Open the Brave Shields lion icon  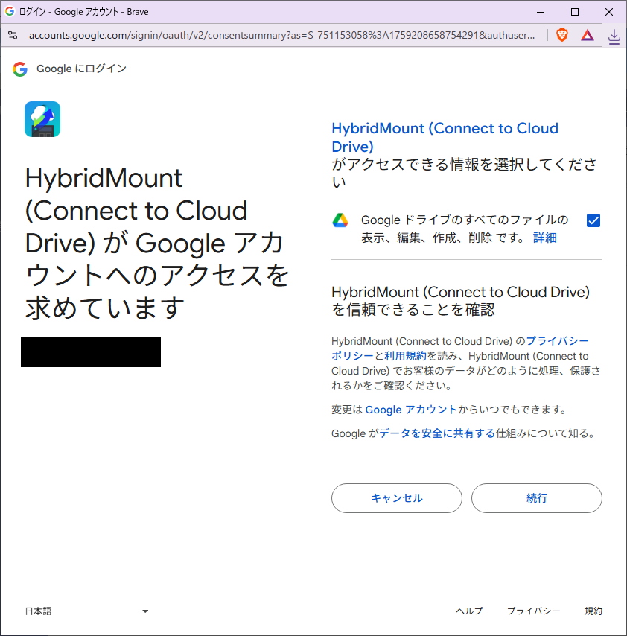click(x=562, y=35)
